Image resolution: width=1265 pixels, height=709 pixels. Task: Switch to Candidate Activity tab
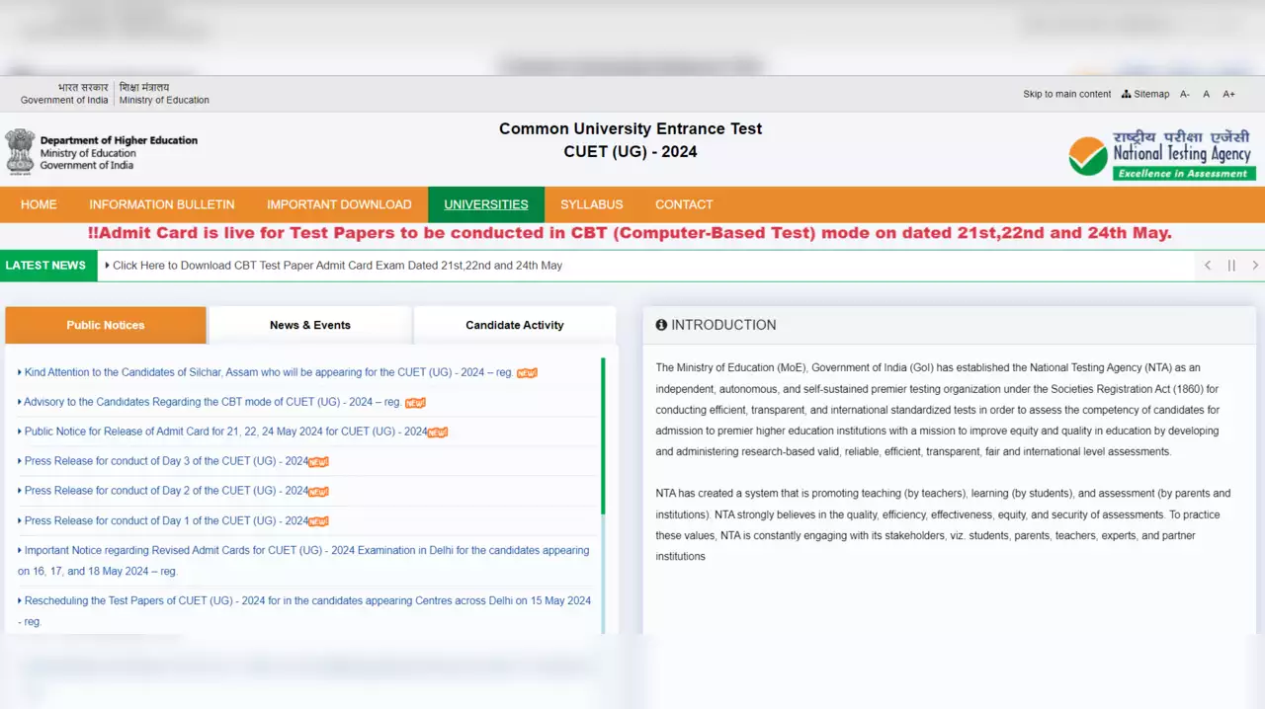pos(515,325)
